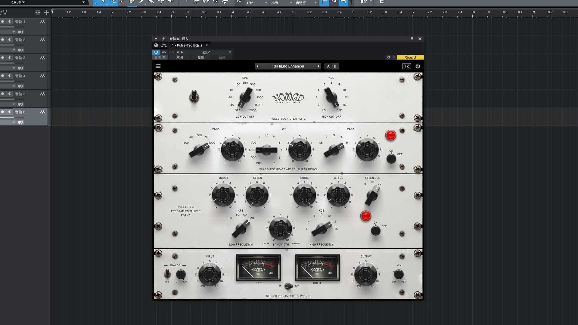This screenshot has height=325, width=578.
Task: Add an insert using the plus icon
Action: 163,39
